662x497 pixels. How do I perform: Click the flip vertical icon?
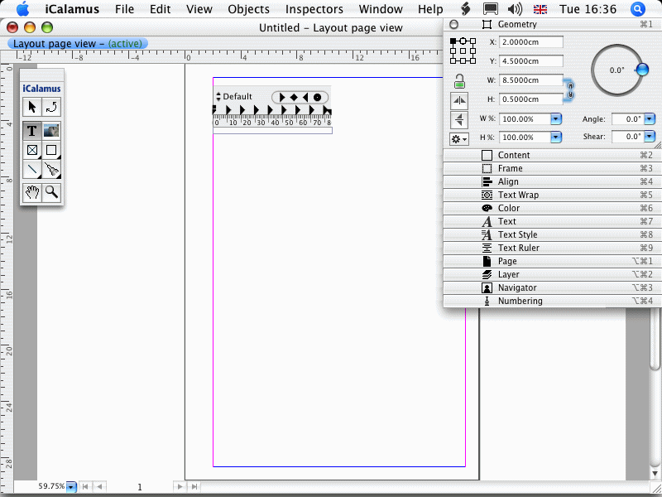coord(459,119)
